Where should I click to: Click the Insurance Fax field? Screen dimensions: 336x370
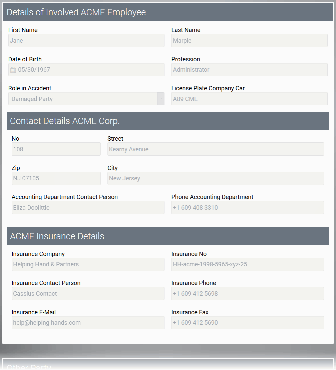point(248,323)
